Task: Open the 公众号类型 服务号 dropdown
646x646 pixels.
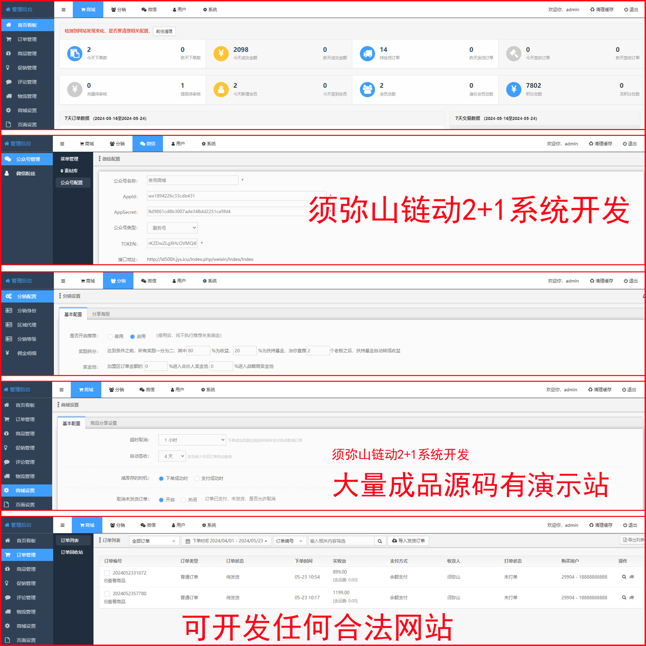Action: click(x=172, y=228)
